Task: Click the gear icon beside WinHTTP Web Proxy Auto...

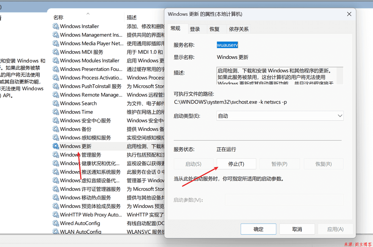Action: tap(56, 215)
